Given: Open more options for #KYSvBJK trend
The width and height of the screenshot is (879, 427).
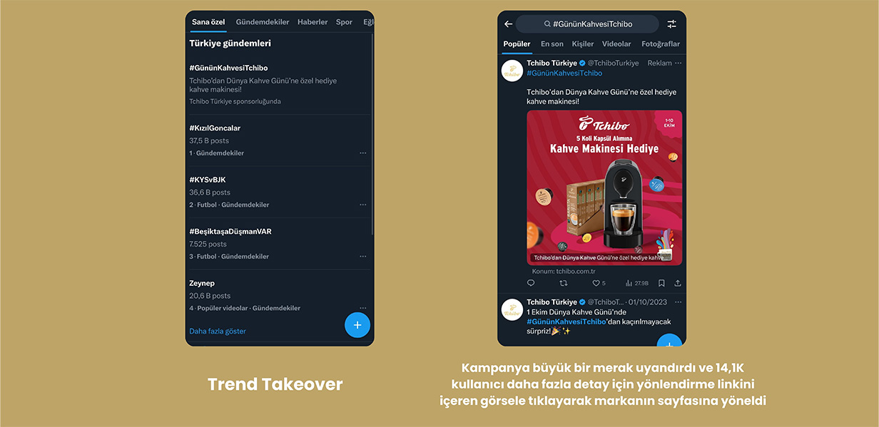Looking at the screenshot, I should click(363, 205).
